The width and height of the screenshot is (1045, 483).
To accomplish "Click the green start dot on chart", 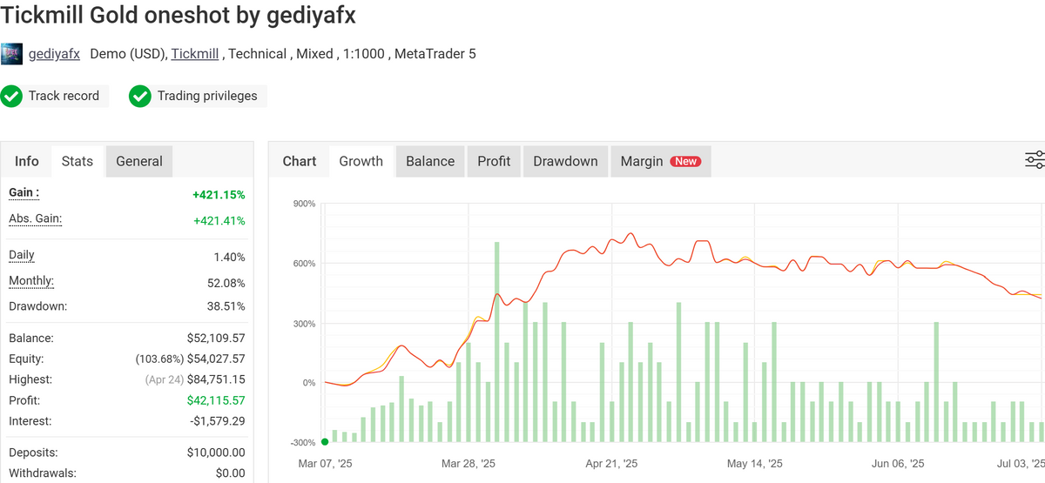I will (x=325, y=442).
